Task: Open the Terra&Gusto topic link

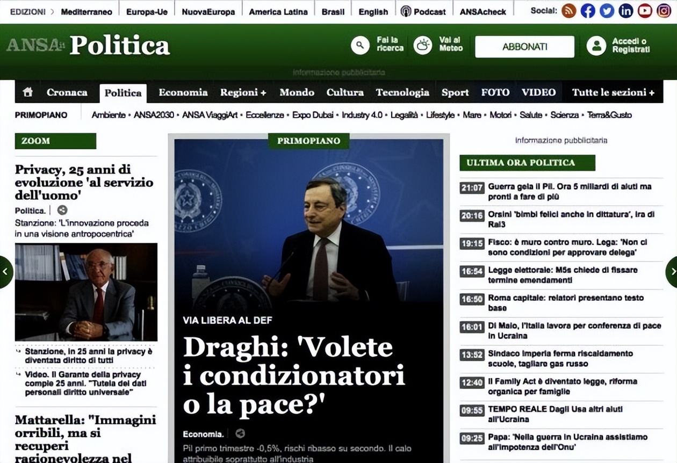Action: [x=609, y=115]
